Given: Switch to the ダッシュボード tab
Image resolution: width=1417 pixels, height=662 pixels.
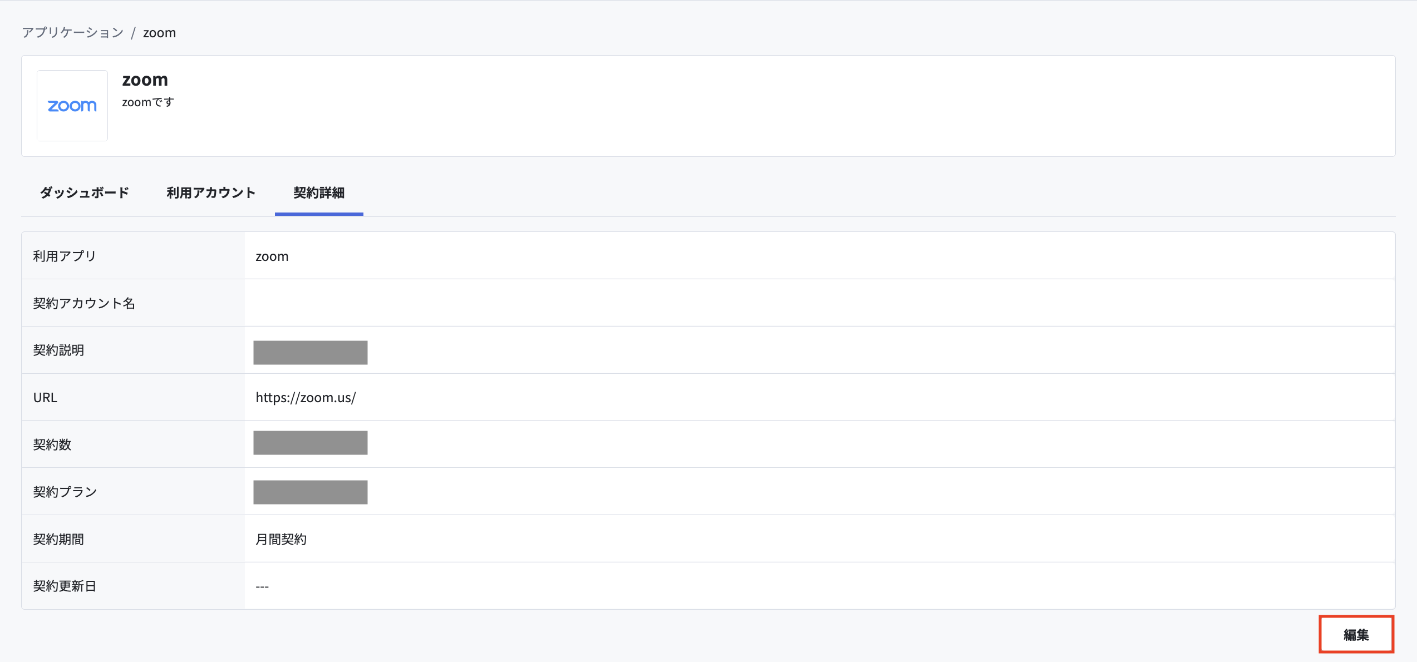Looking at the screenshot, I should tap(85, 192).
